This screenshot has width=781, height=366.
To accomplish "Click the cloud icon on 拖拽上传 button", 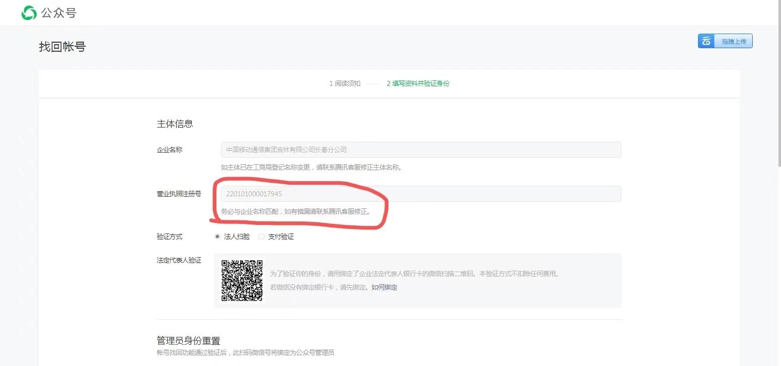I will pos(707,41).
